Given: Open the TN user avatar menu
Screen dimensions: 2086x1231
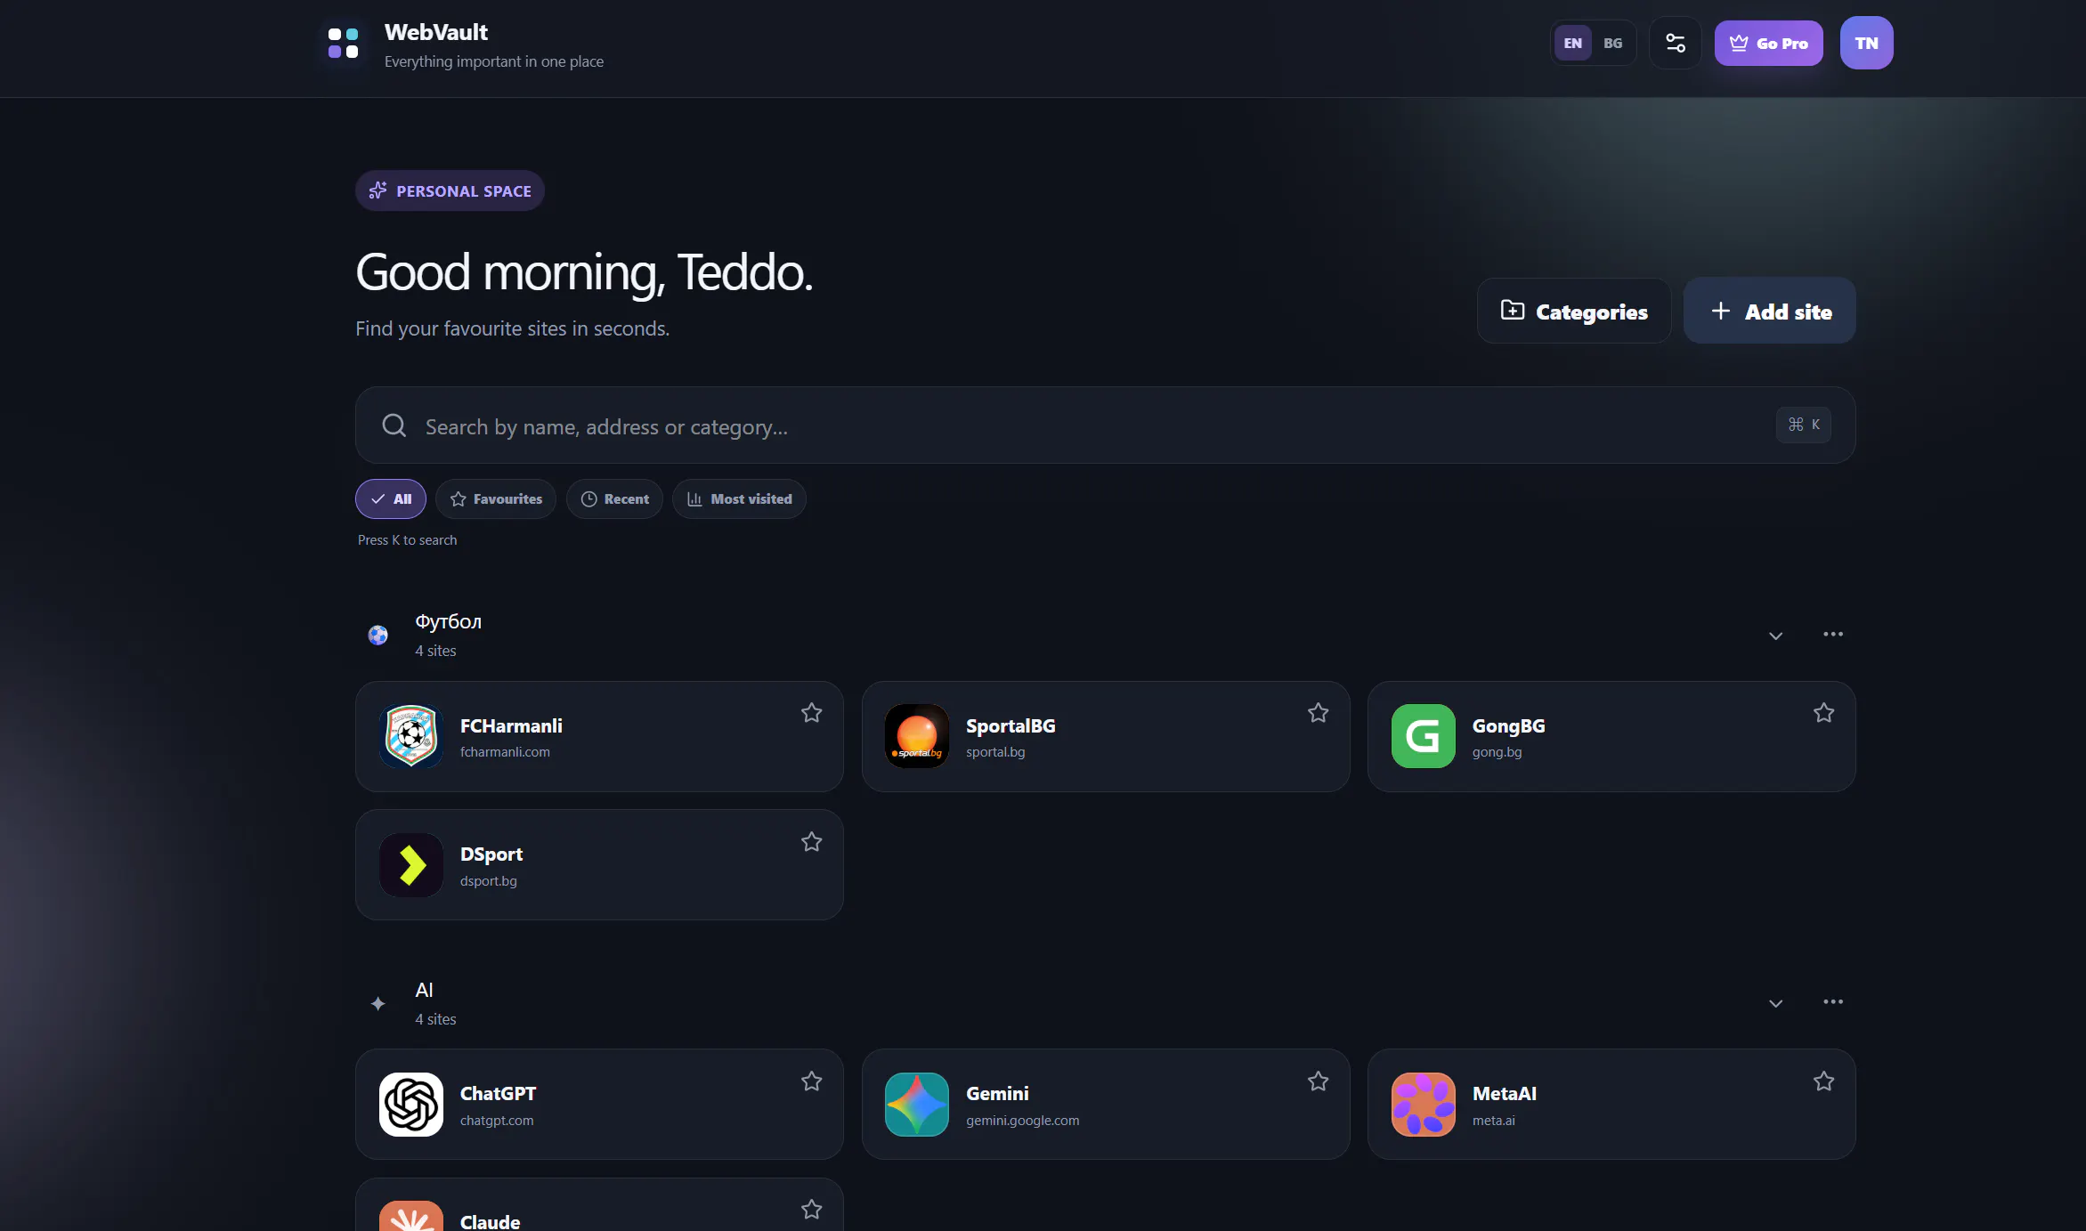Looking at the screenshot, I should [x=1866, y=43].
